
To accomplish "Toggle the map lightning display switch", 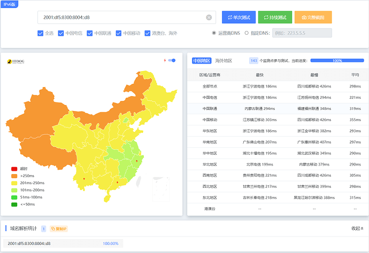I will [x=172, y=60].
